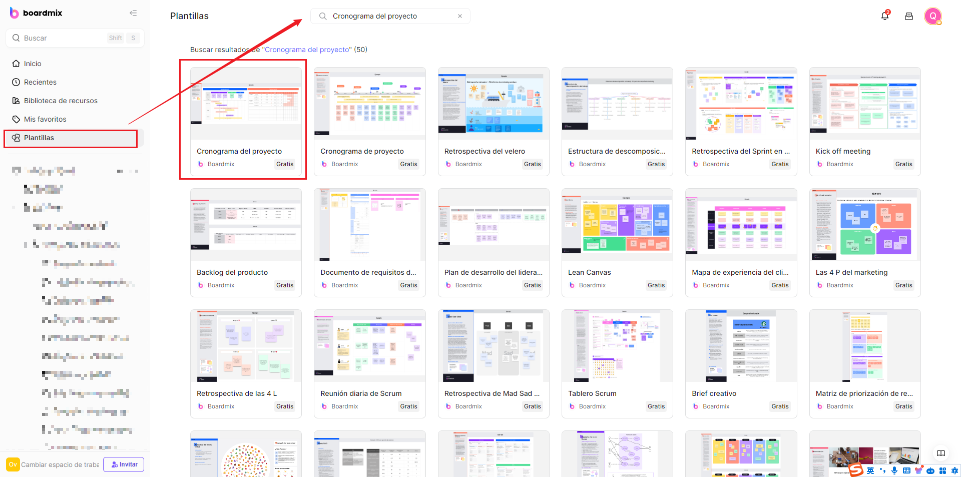The image size is (961, 477).
Task: Click the Retrospectiva del velero title
Action: pyautogui.click(x=485, y=151)
